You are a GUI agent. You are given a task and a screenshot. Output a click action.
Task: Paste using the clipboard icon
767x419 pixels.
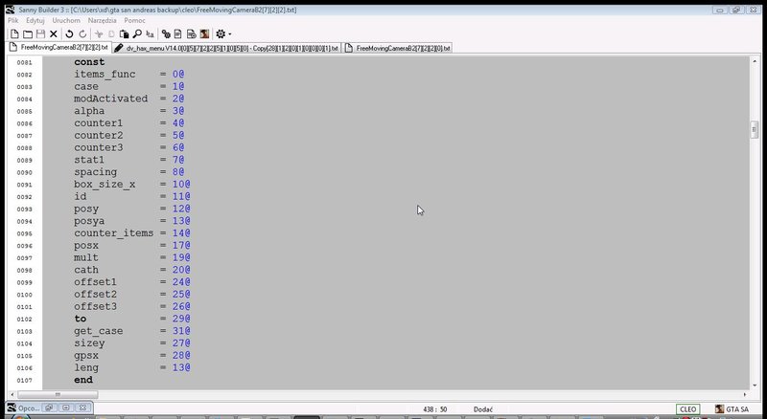pyautogui.click(x=125, y=33)
